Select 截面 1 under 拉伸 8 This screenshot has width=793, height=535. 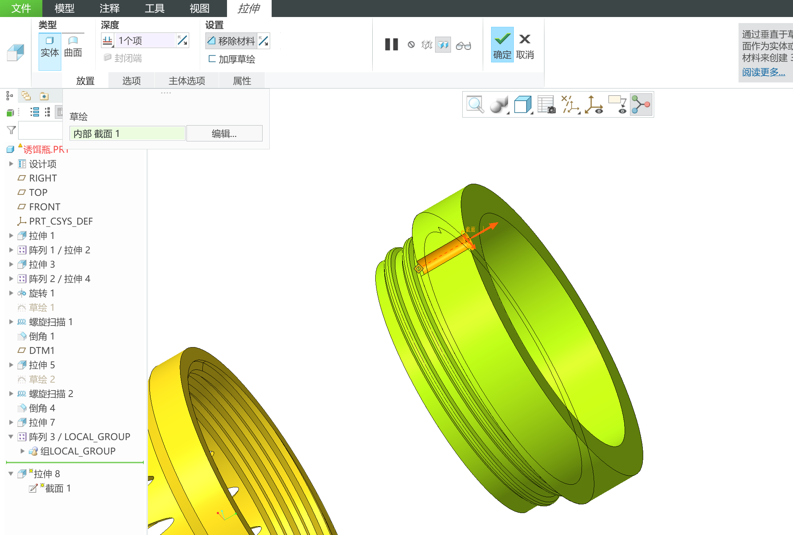coord(50,488)
